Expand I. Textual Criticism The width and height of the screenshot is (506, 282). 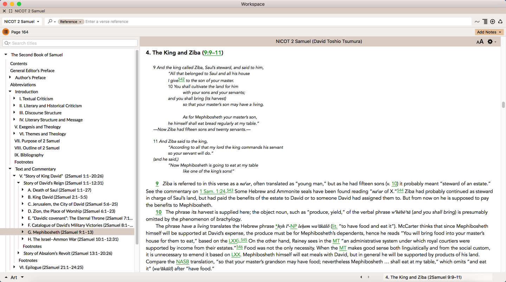14,98
